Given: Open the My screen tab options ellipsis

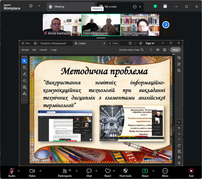Looking at the screenshot, I should tap(135, 7).
